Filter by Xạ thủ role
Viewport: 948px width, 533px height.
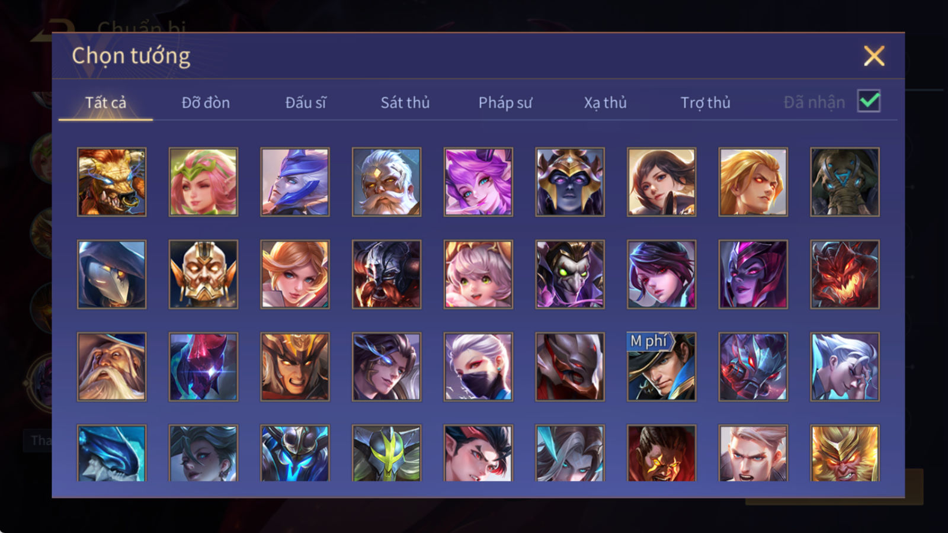click(x=605, y=102)
